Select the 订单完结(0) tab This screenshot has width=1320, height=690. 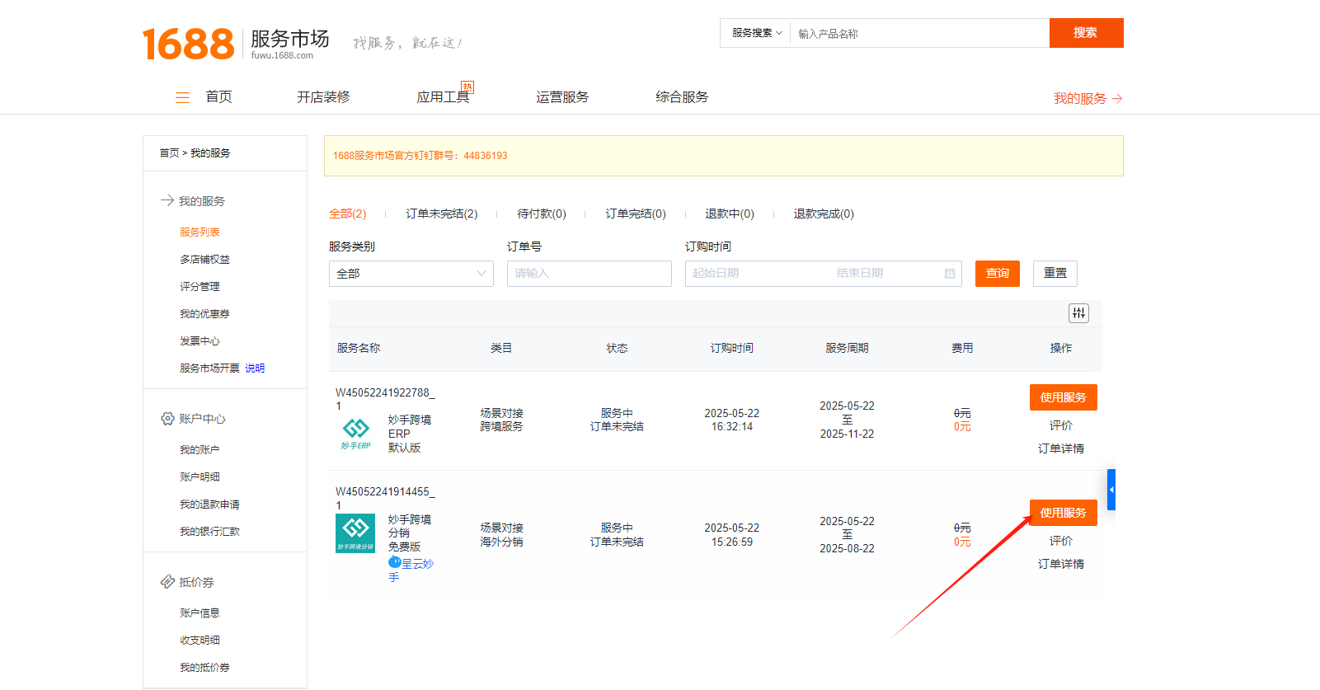click(636, 214)
